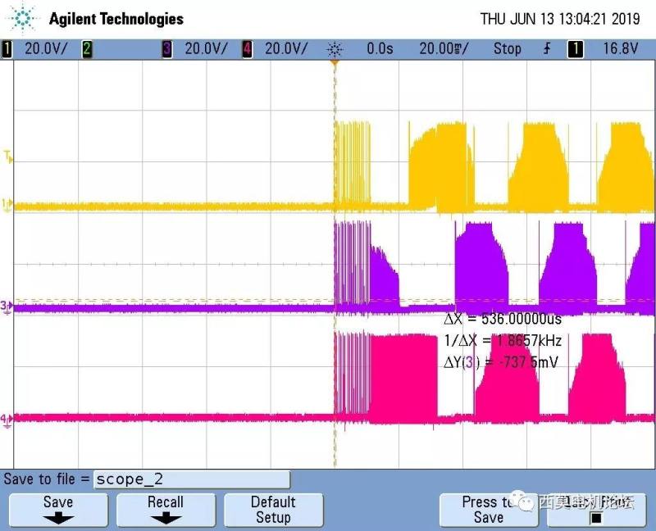Viewport: 656px width, 531px height.
Task: Click the scope_2 file name field
Action: coord(191,479)
